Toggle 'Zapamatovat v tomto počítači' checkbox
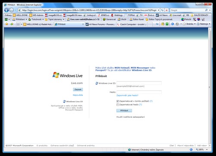The height and width of the screenshot is (156, 216). point(118,101)
